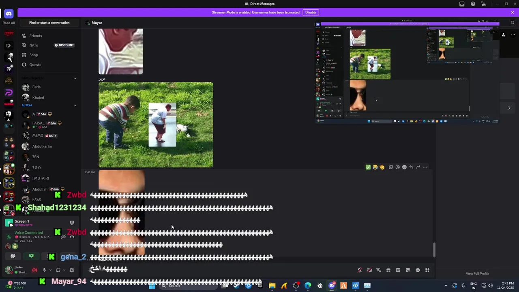Viewport: 519px width, 292px height.
Task: Open Microsoft Edge from the taskbar
Action: tap(308, 286)
